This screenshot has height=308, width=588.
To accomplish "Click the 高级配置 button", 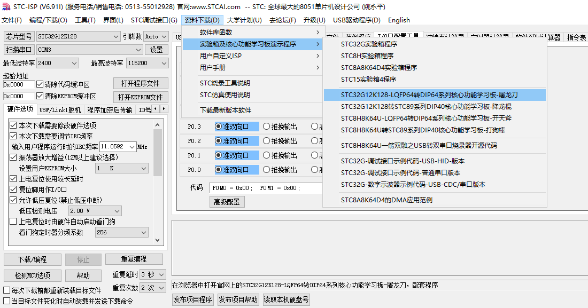I will [227, 202].
